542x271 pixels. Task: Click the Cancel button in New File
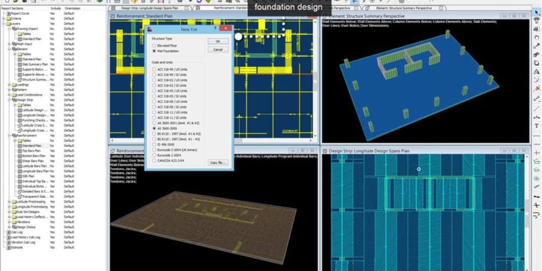click(217, 49)
